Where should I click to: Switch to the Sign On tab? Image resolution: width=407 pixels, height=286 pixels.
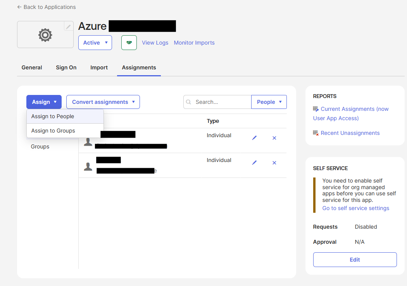tap(66, 67)
